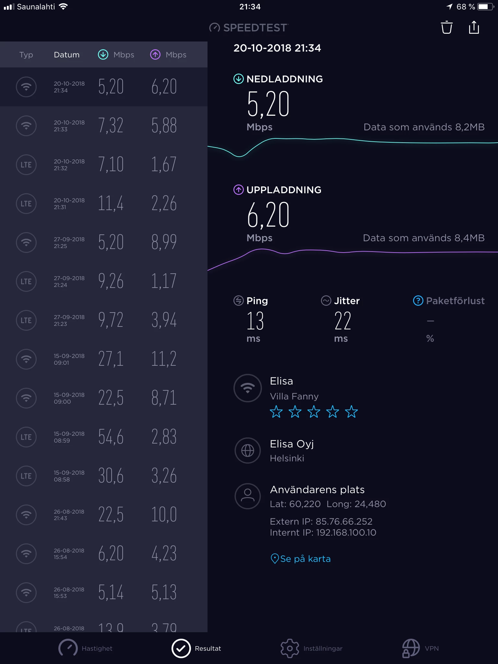Tap the share icon in header
This screenshot has width=498, height=664.
point(474,27)
